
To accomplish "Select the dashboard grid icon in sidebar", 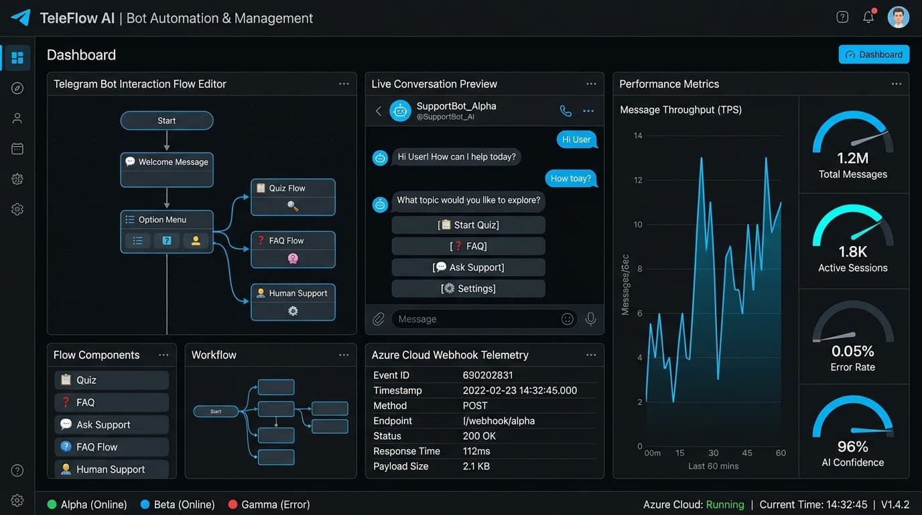I will (x=17, y=58).
